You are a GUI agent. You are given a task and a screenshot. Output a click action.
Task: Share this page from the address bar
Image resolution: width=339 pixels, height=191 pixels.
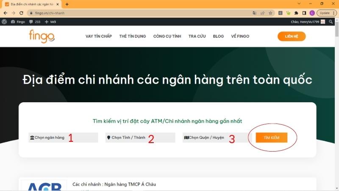(x=262, y=13)
